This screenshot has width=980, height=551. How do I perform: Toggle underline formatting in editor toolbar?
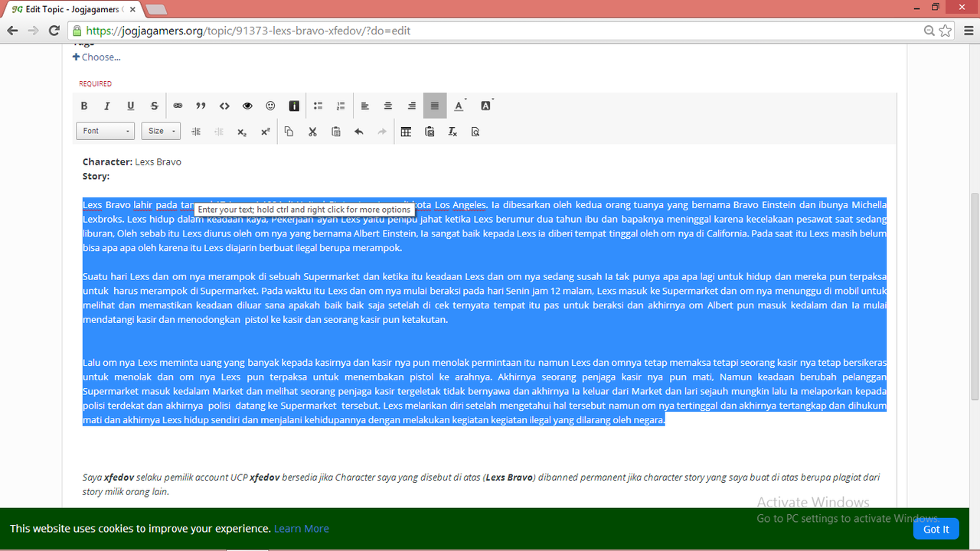coord(131,106)
